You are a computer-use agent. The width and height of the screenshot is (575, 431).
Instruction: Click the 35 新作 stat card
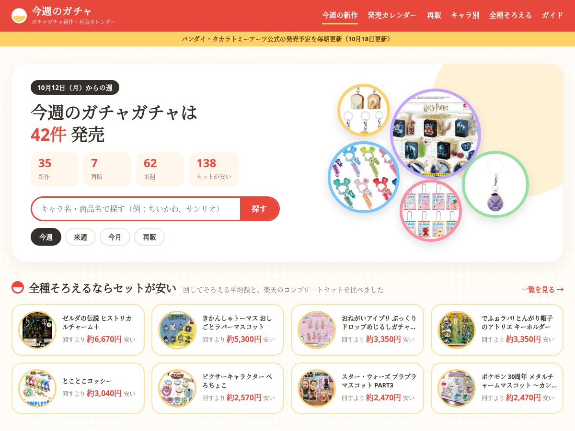(55, 170)
